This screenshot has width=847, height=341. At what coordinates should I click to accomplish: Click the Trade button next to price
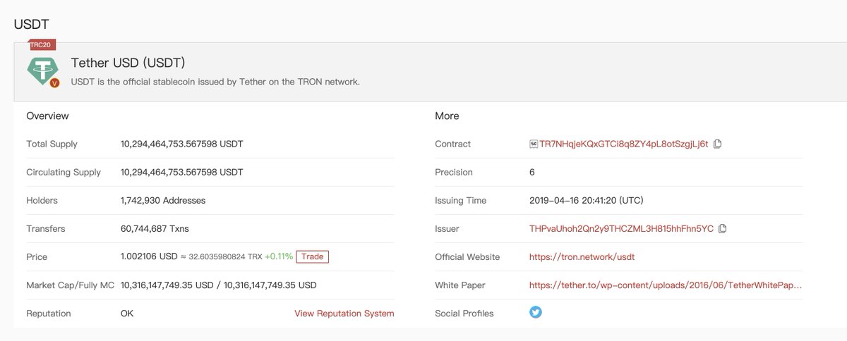(312, 256)
